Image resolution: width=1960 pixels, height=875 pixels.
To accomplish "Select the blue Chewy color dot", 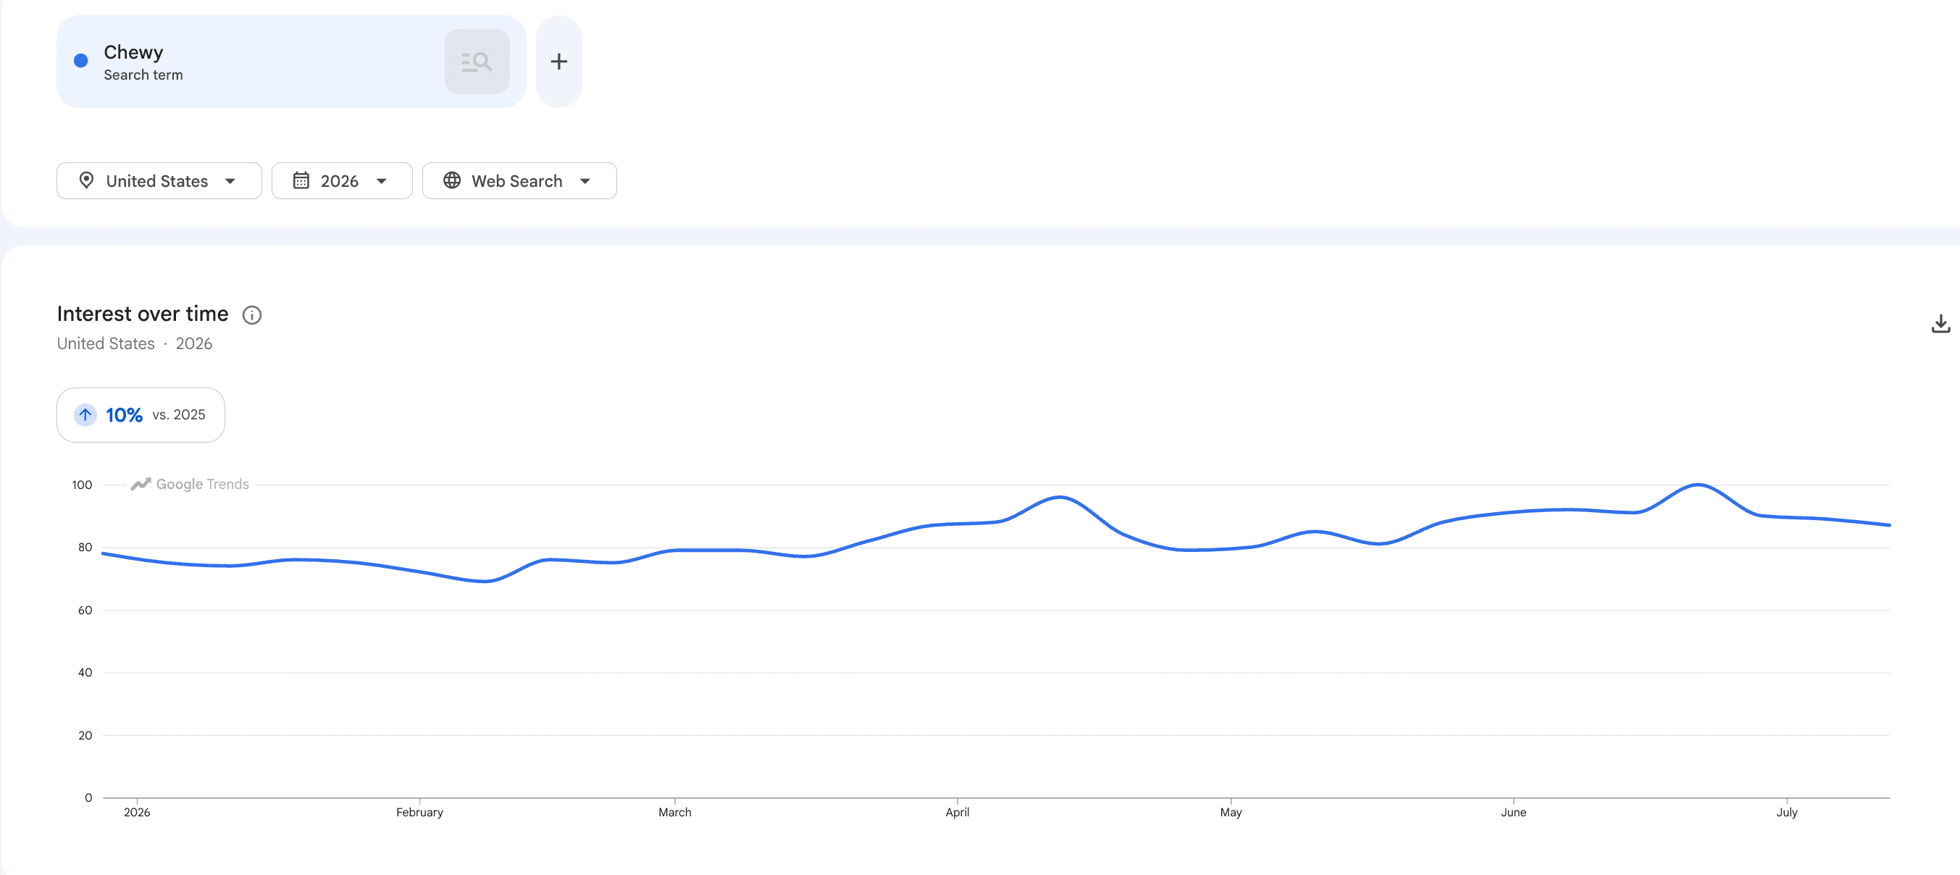I will point(80,61).
